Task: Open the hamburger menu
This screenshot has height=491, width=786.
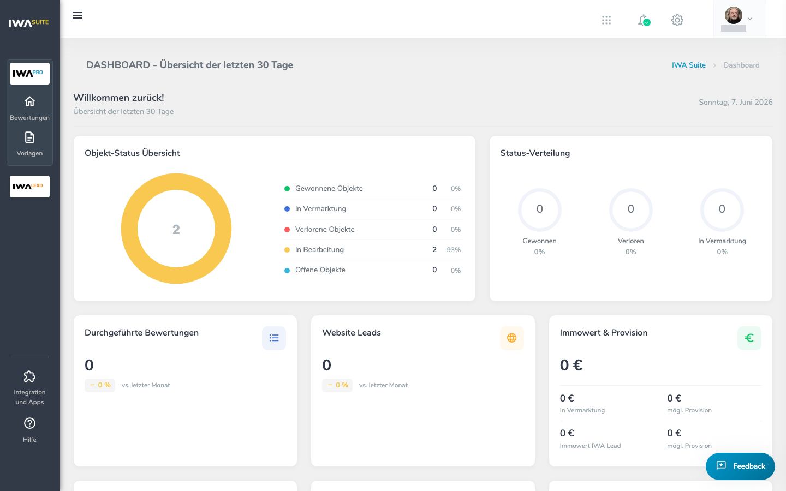Action: tap(78, 15)
